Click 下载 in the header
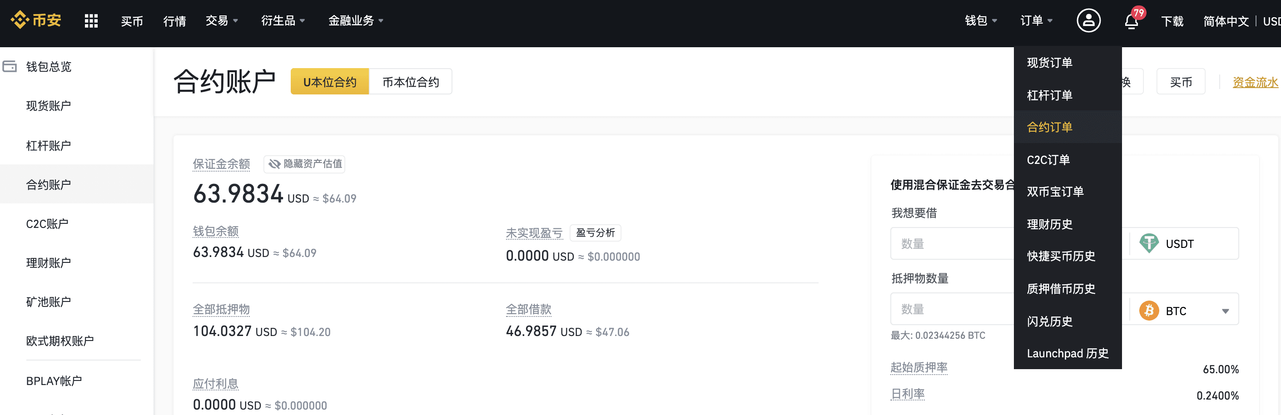The width and height of the screenshot is (1281, 415). [x=1172, y=21]
